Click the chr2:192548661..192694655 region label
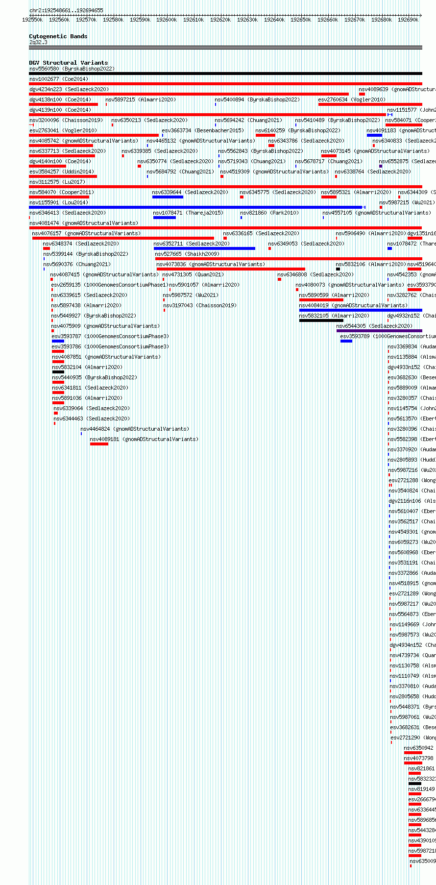 [x=66, y=10]
